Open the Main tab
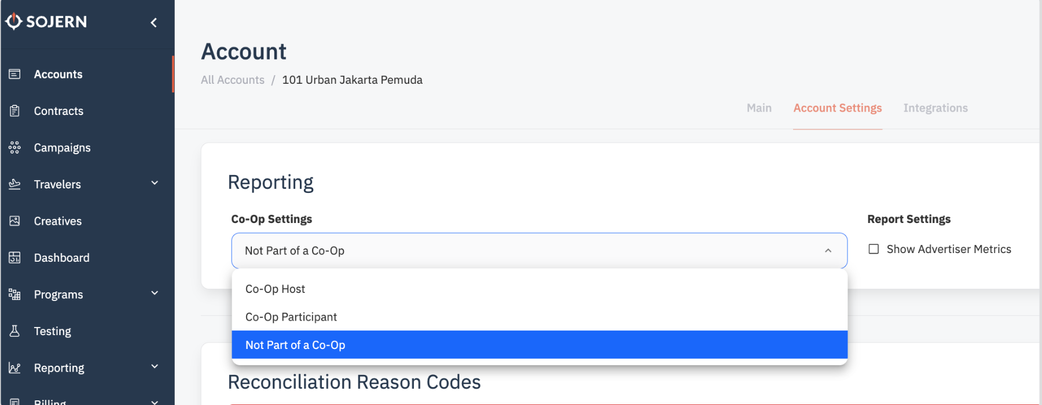The image size is (1042, 405). click(759, 108)
